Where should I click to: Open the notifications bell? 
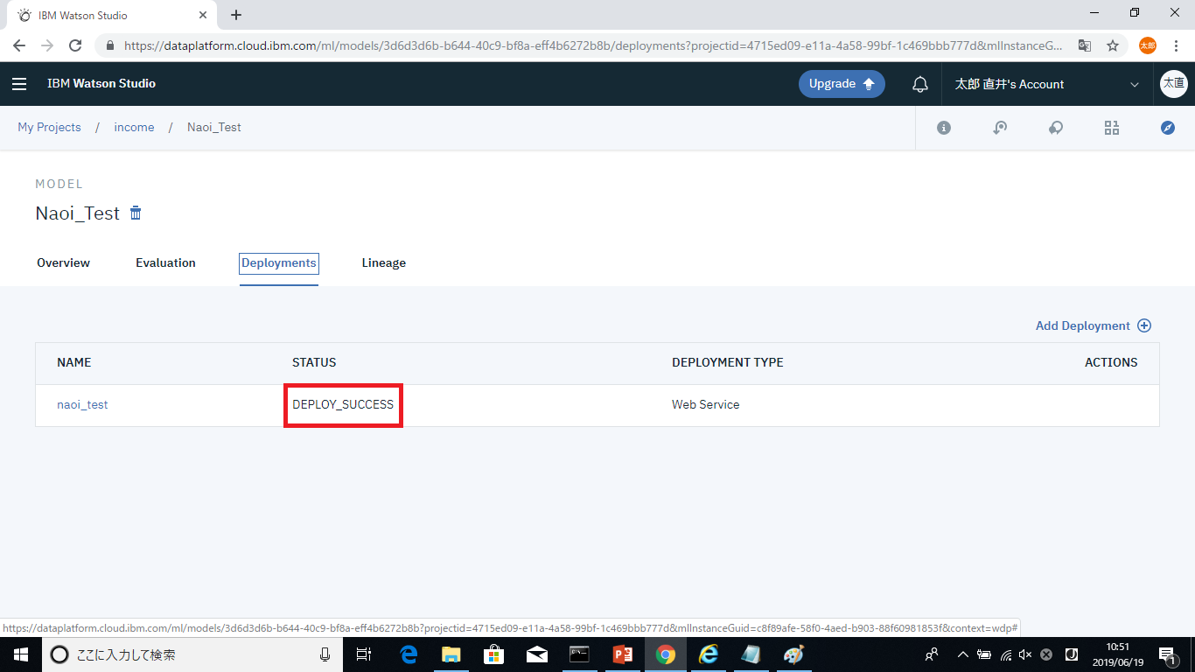[x=919, y=84]
